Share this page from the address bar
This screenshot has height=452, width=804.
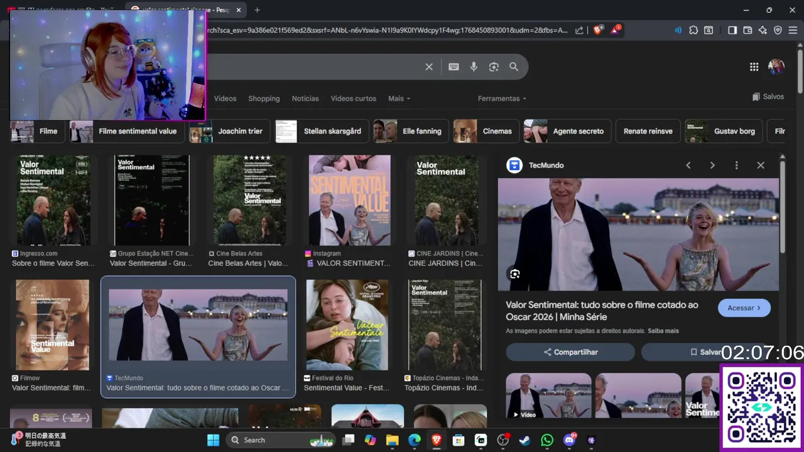(x=580, y=30)
